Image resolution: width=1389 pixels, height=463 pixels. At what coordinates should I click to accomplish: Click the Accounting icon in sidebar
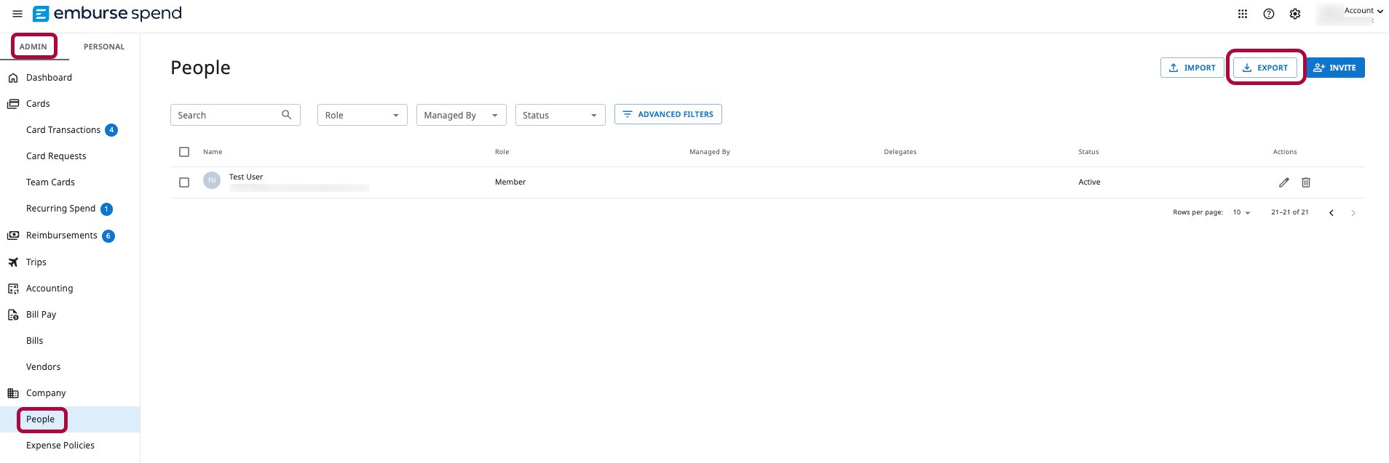coord(13,289)
